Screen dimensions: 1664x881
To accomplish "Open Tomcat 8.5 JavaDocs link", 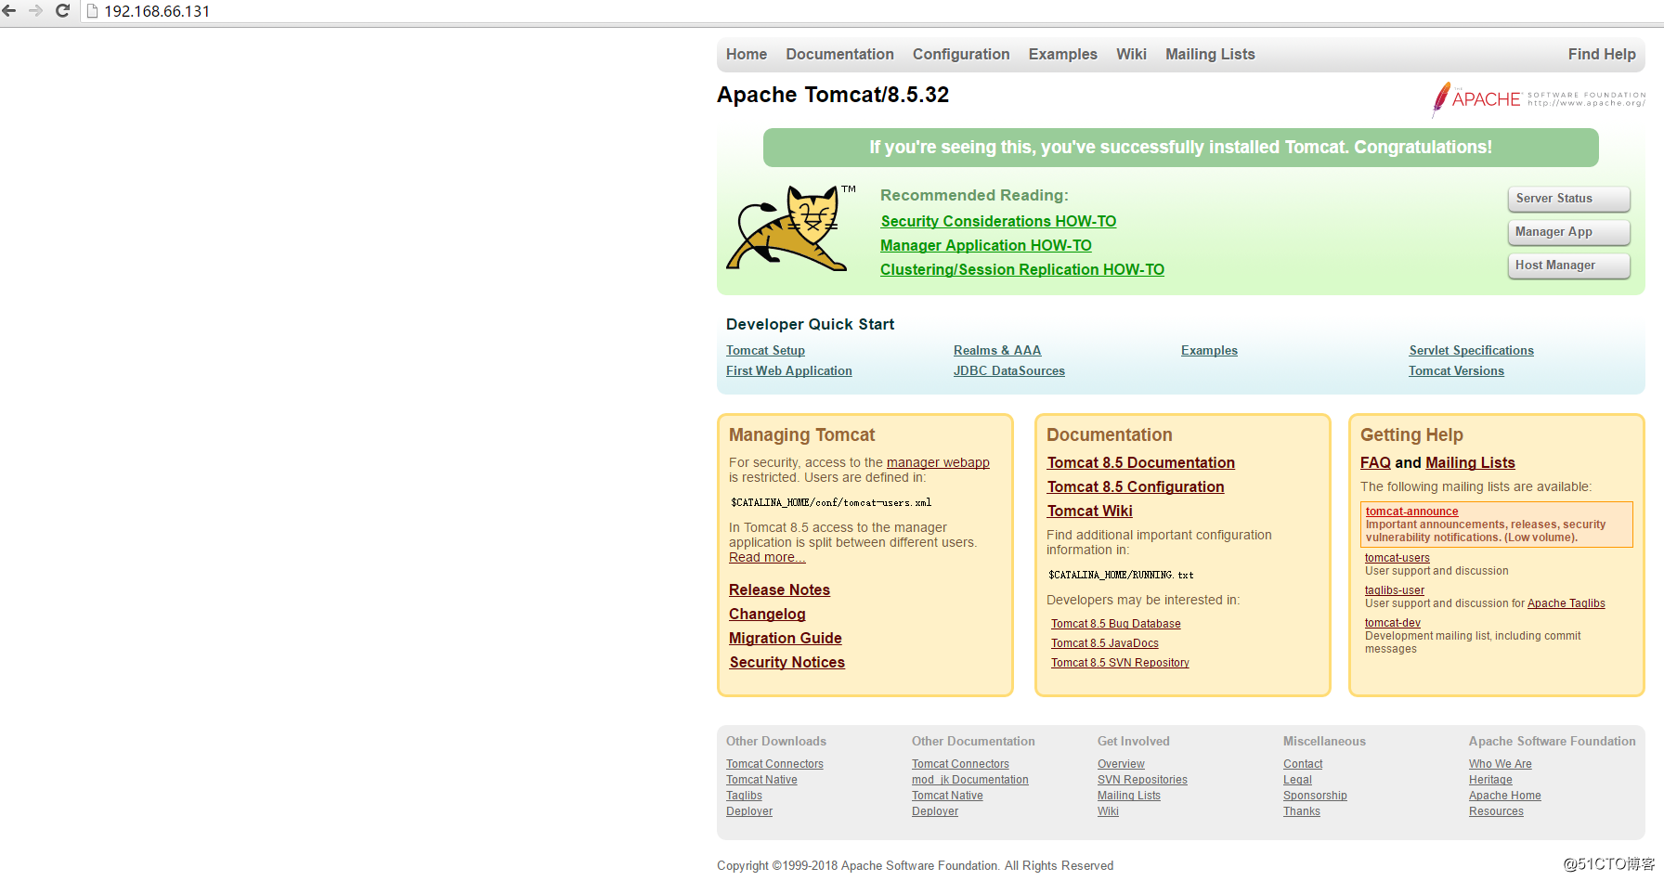I will (1105, 643).
